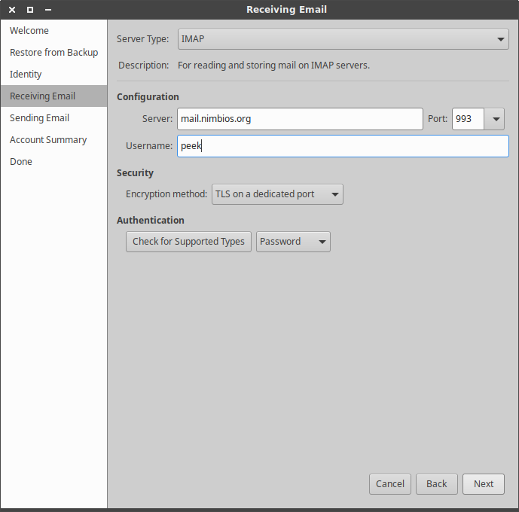Expand the Port number dropdown arrow
519x512 pixels.
(x=495, y=119)
